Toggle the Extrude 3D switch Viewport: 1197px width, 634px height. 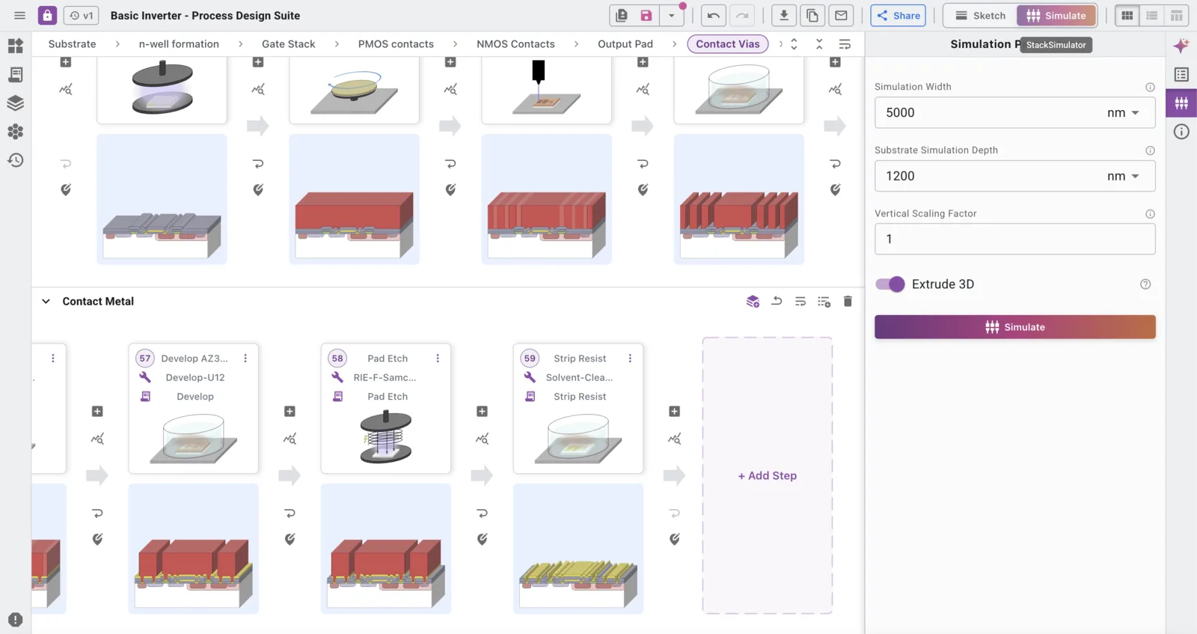point(890,284)
